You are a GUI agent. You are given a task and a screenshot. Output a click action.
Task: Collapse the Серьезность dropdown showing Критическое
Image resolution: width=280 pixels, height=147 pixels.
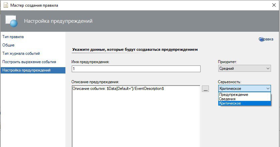tap(245, 89)
